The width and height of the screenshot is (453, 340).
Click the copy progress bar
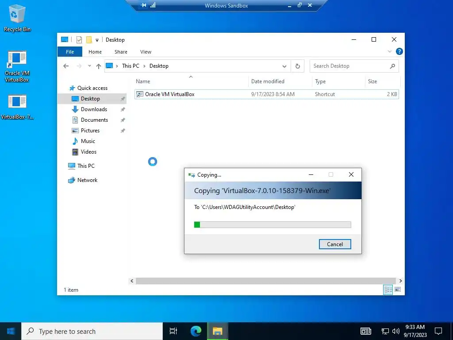(x=273, y=224)
